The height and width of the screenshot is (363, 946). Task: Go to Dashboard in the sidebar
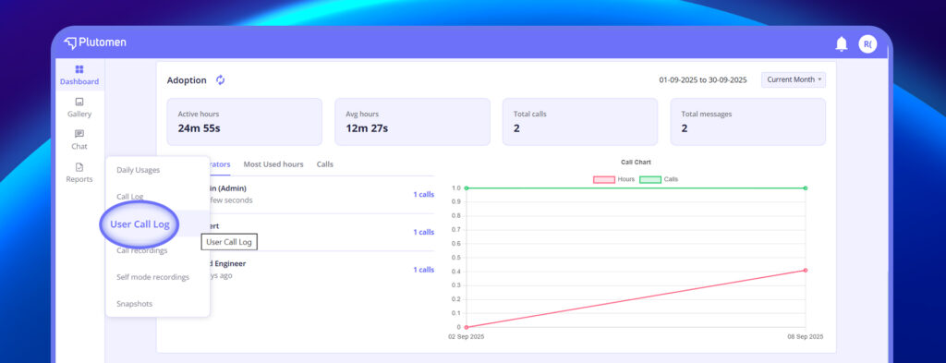(x=79, y=76)
